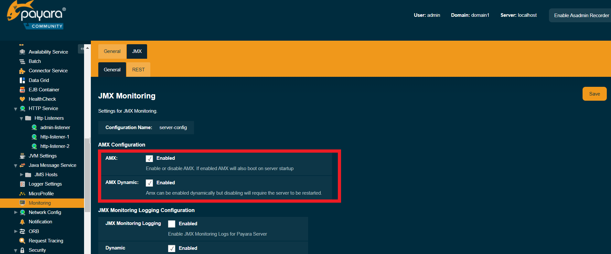Switch to the top-level General tab
This screenshot has height=254, width=611.
[x=112, y=51]
